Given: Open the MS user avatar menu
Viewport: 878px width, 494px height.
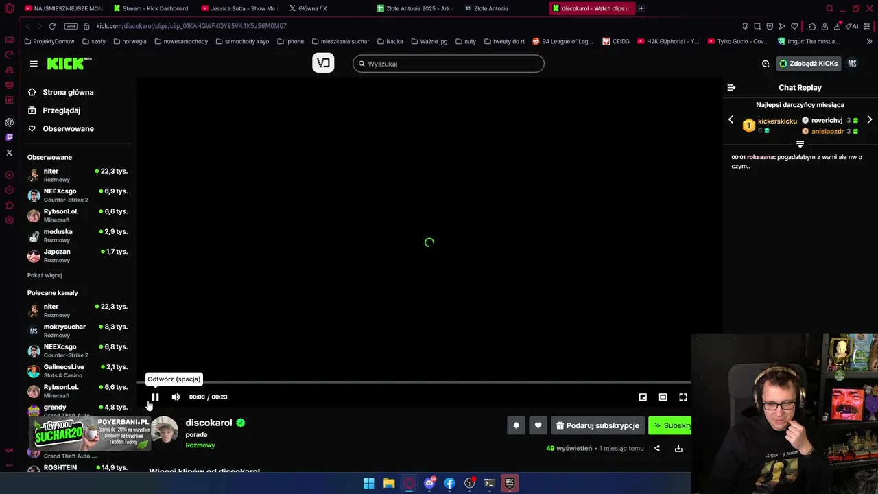Looking at the screenshot, I should click(x=852, y=64).
